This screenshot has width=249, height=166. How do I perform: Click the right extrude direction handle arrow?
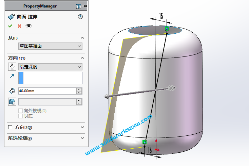point(172,88)
